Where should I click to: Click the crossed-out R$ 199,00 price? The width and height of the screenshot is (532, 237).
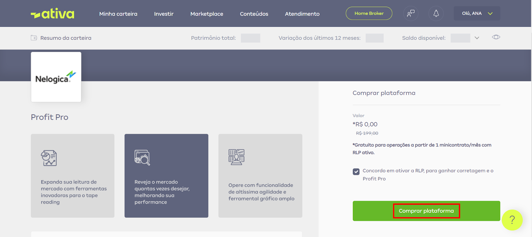367,133
